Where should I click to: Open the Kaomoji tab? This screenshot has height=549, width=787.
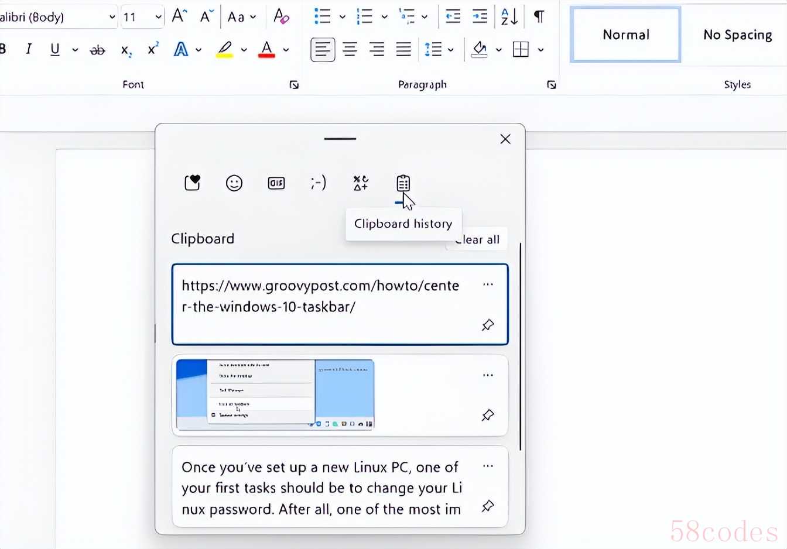(x=318, y=183)
